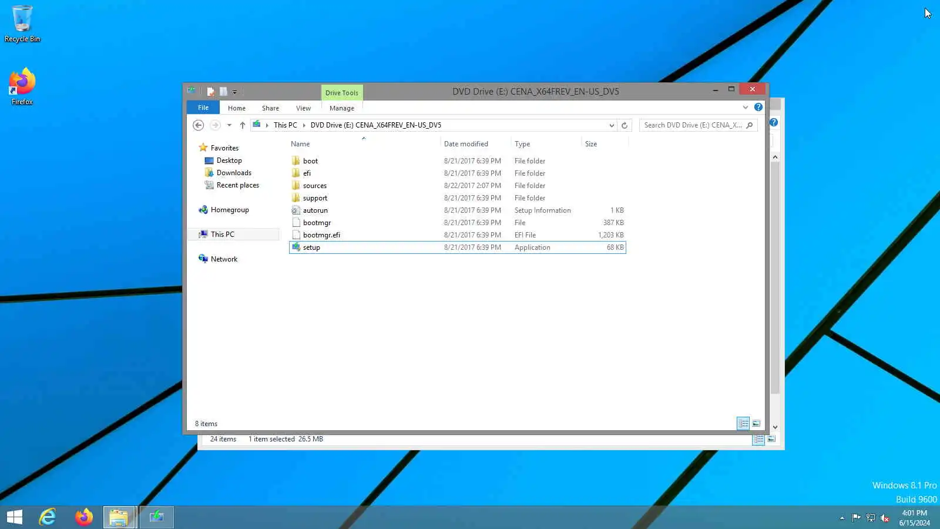
Task: Go up one folder level
Action: [x=242, y=125]
